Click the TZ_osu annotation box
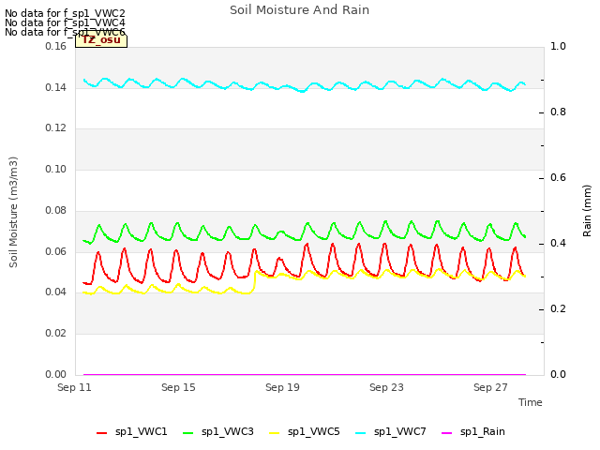600x450 pixels. coord(101,40)
